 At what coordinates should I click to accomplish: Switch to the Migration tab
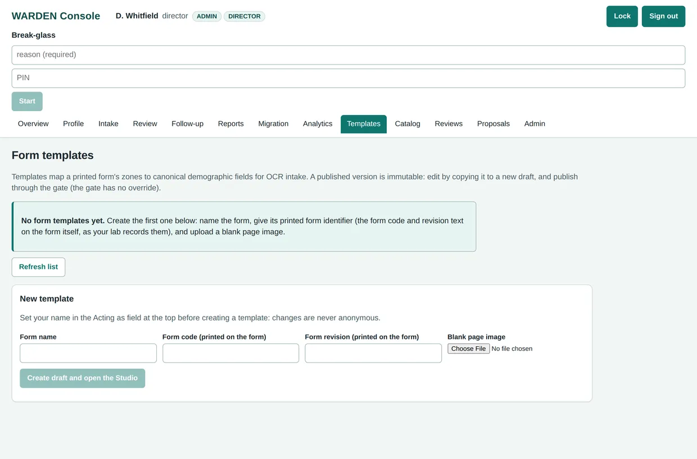pos(273,124)
